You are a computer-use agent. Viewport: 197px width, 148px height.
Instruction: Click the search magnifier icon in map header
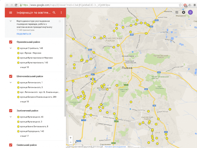pos(54,13)
